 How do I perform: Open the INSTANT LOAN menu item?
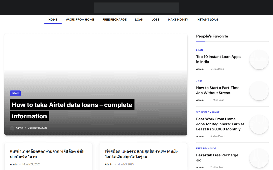click(x=207, y=20)
